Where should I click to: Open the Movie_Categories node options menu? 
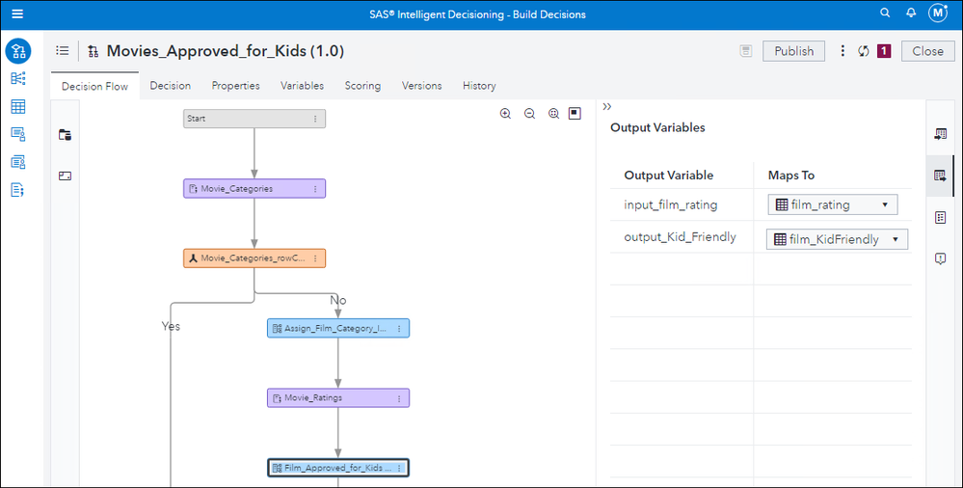(315, 189)
